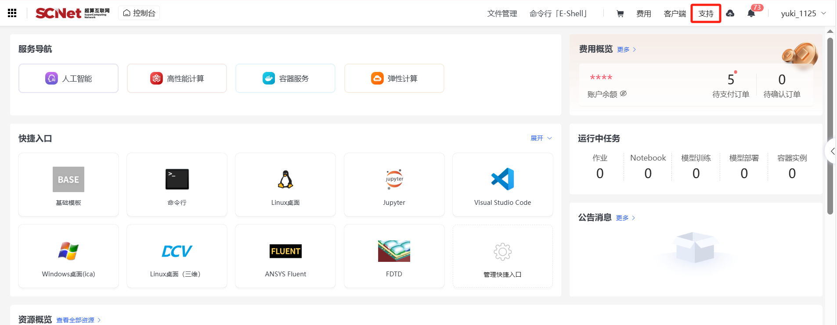Select 支持 in the top navigation
The height and width of the screenshot is (325, 837).
pyautogui.click(x=706, y=14)
